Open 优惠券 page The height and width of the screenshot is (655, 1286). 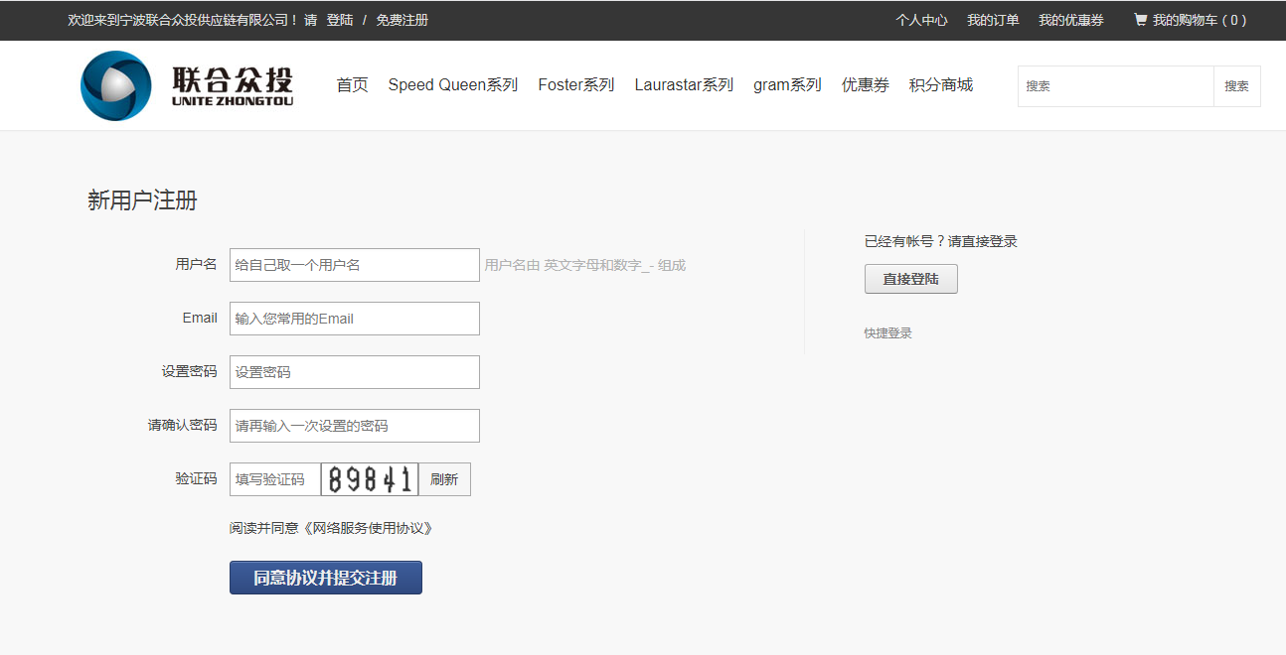[x=865, y=85]
